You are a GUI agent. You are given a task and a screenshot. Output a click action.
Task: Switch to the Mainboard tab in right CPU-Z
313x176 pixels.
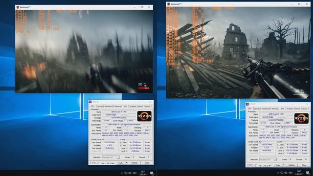click(266, 109)
